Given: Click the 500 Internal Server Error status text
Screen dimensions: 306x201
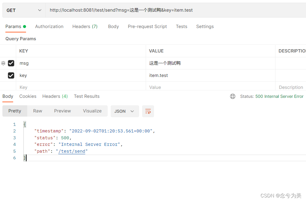Looking at the screenshot, I should point(279,96).
